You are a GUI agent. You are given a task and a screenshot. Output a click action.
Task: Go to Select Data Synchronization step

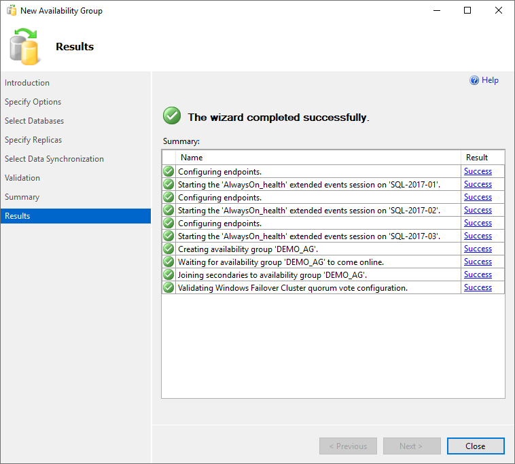coord(54,159)
